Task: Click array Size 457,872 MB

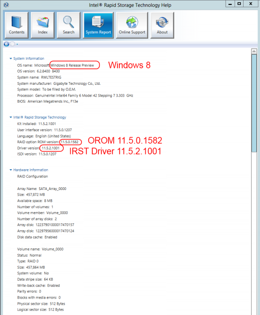Action: click(31, 195)
